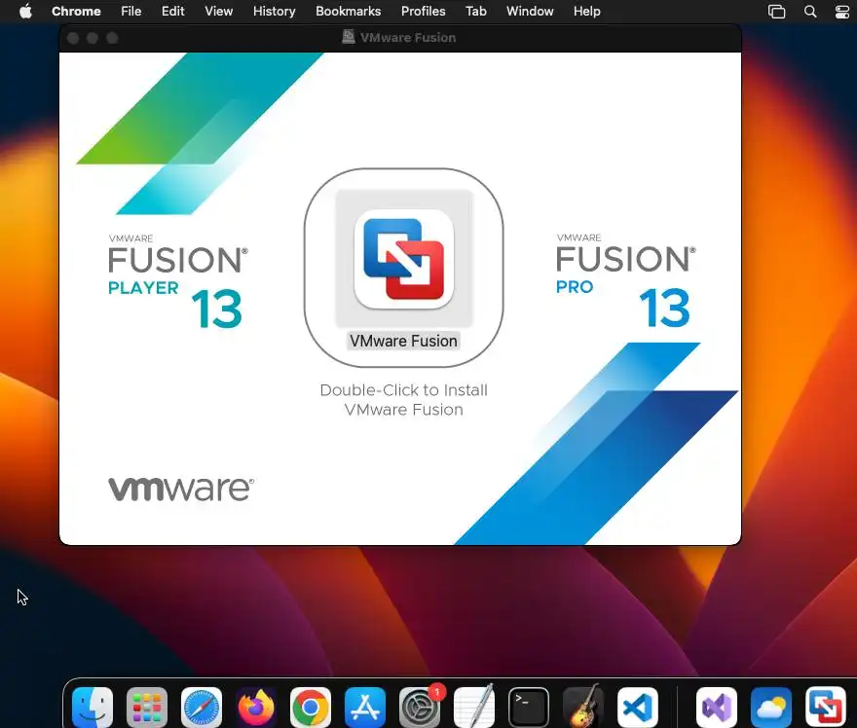857x728 pixels.
Task: Click the Stage Manager windows icon in menu bar
Action: pos(776,12)
